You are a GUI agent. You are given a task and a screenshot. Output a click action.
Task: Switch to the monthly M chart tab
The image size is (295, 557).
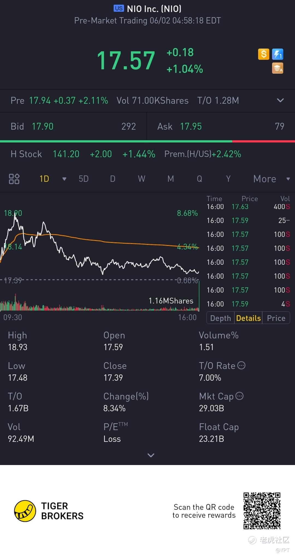click(171, 179)
